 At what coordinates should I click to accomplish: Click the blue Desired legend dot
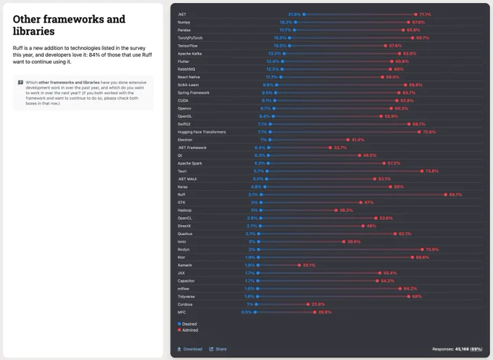[x=179, y=324]
